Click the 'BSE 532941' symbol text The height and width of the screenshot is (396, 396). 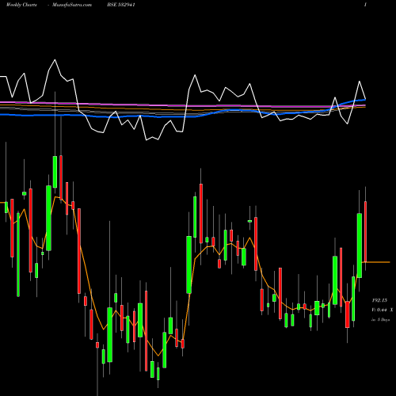click(x=121, y=5)
